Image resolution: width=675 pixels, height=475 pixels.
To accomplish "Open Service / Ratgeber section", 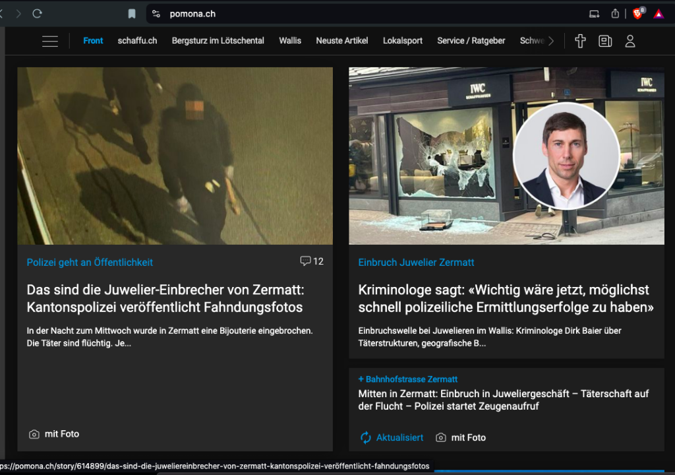I will point(471,40).
